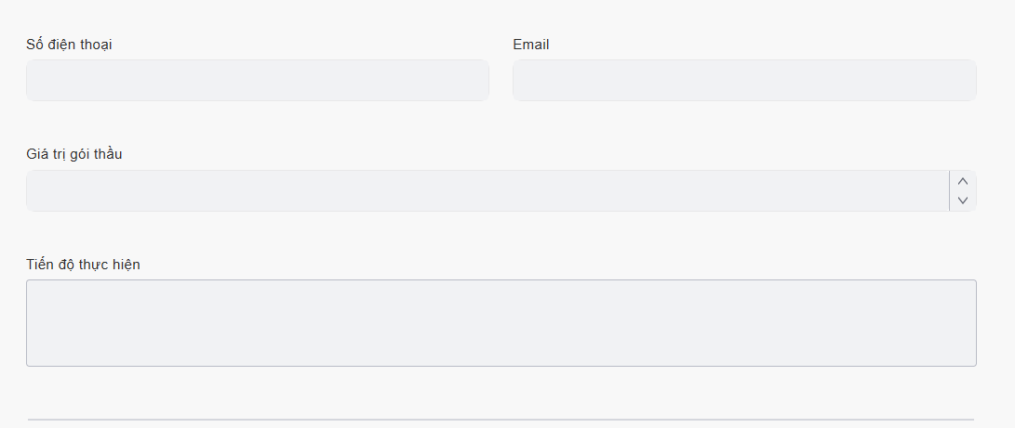Activate the multi-line Tiến độ thực hiện field
The width and height of the screenshot is (1015, 428).
click(501, 323)
